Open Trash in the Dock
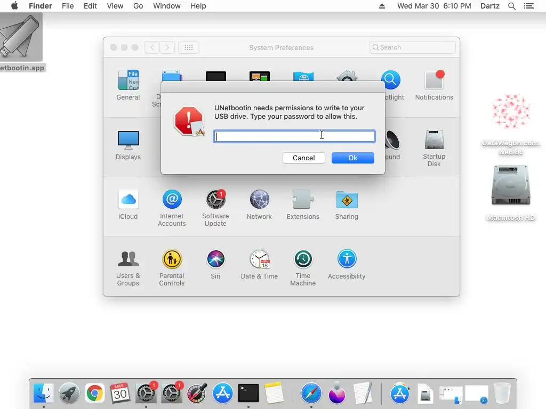 (502, 394)
